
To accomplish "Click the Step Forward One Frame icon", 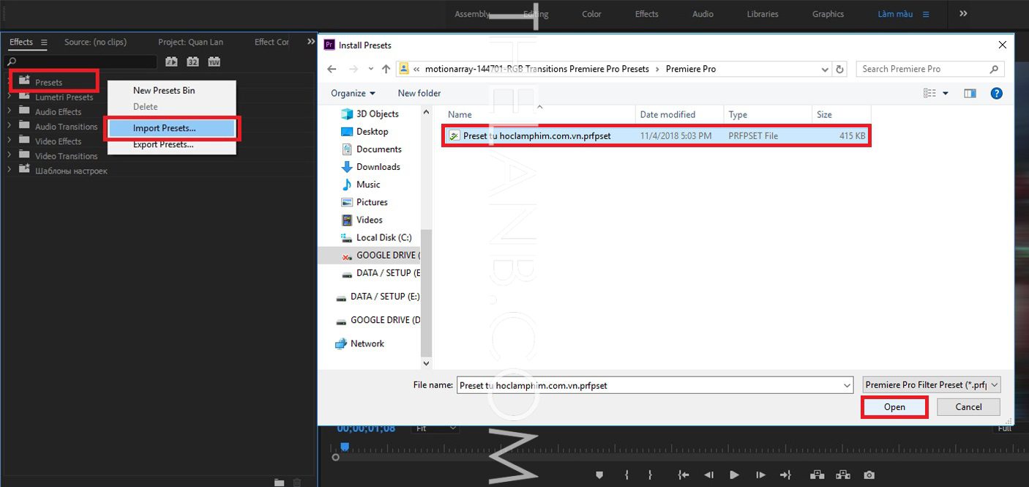I will (760, 475).
